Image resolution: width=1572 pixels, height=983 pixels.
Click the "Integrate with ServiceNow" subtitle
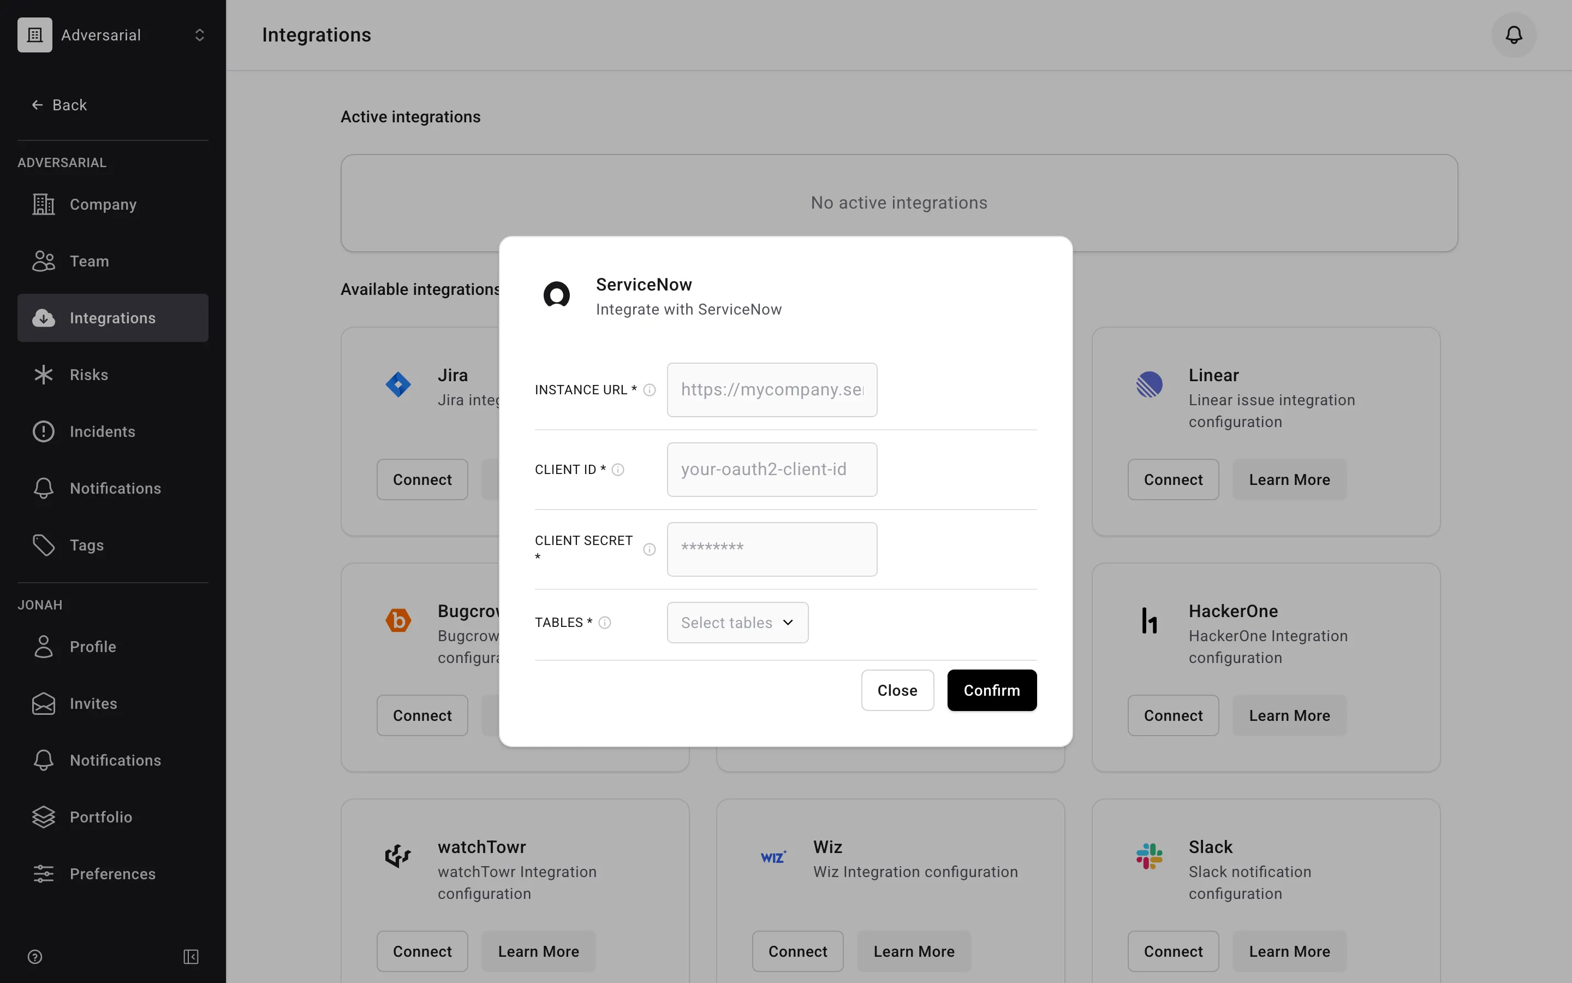(688, 310)
